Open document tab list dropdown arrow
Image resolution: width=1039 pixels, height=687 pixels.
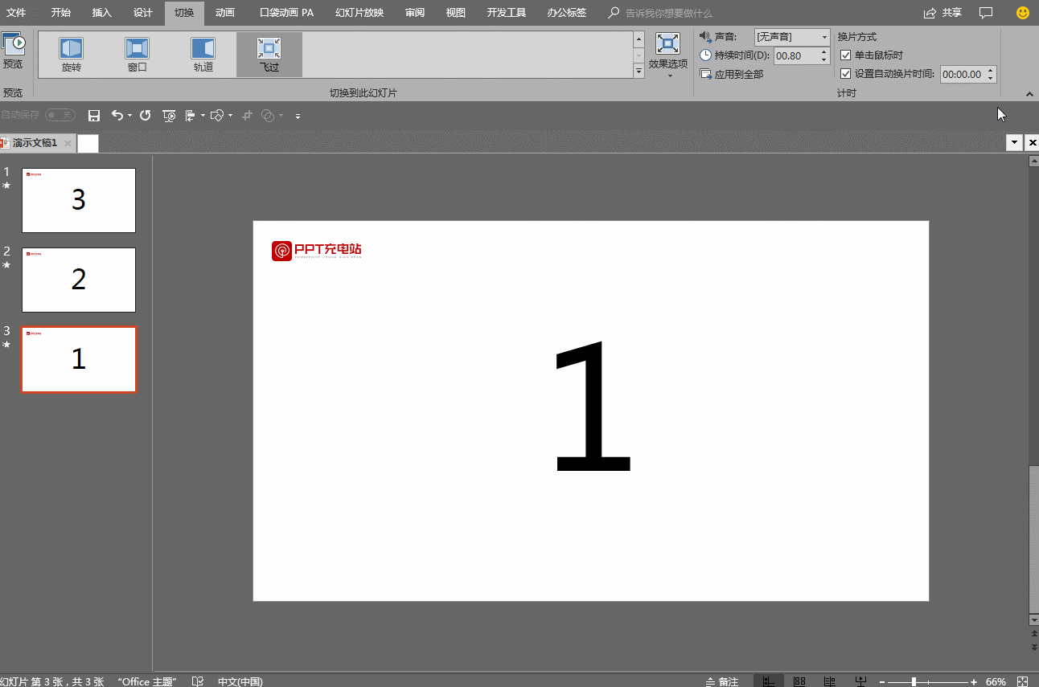coord(1015,142)
